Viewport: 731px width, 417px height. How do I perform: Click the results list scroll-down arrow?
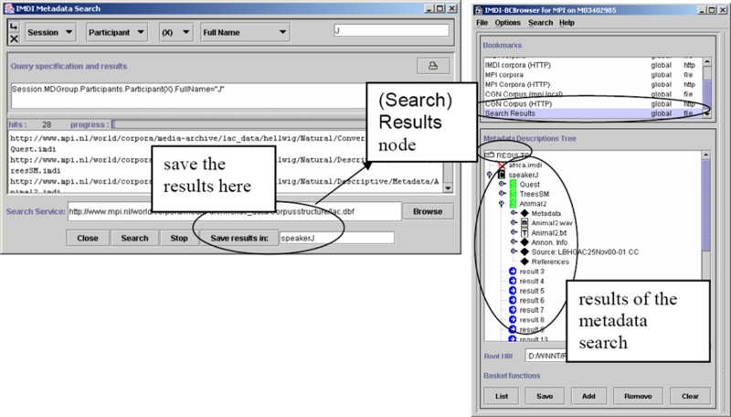(x=448, y=188)
